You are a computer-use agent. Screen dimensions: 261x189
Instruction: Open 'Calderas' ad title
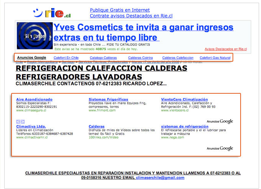[x=97, y=126]
